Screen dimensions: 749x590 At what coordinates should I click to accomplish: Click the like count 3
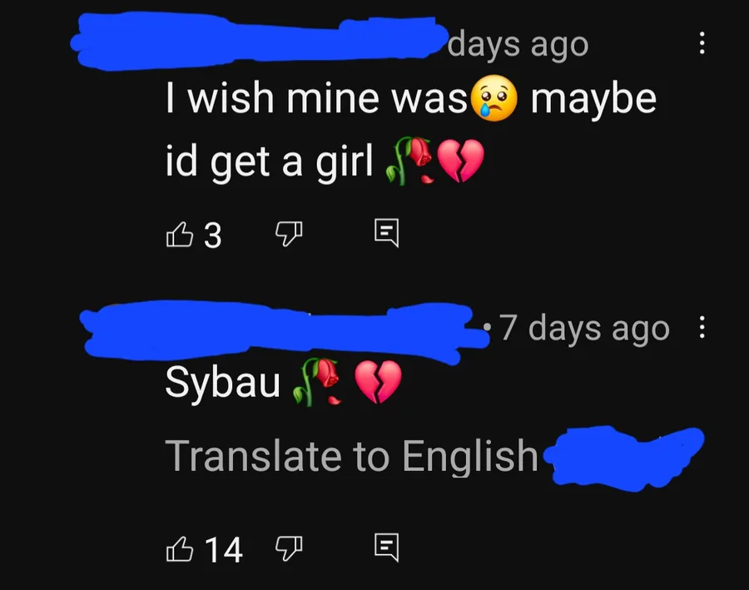coord(213,235)
